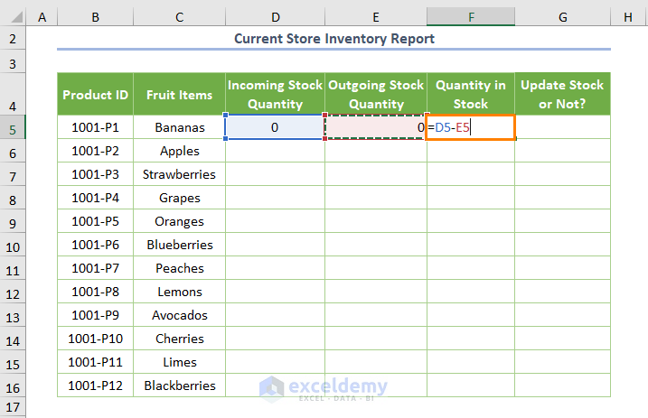Select product ID 1001-P7 cell
The width and height of the screenshot is (648, 418).
pos(95,268)
